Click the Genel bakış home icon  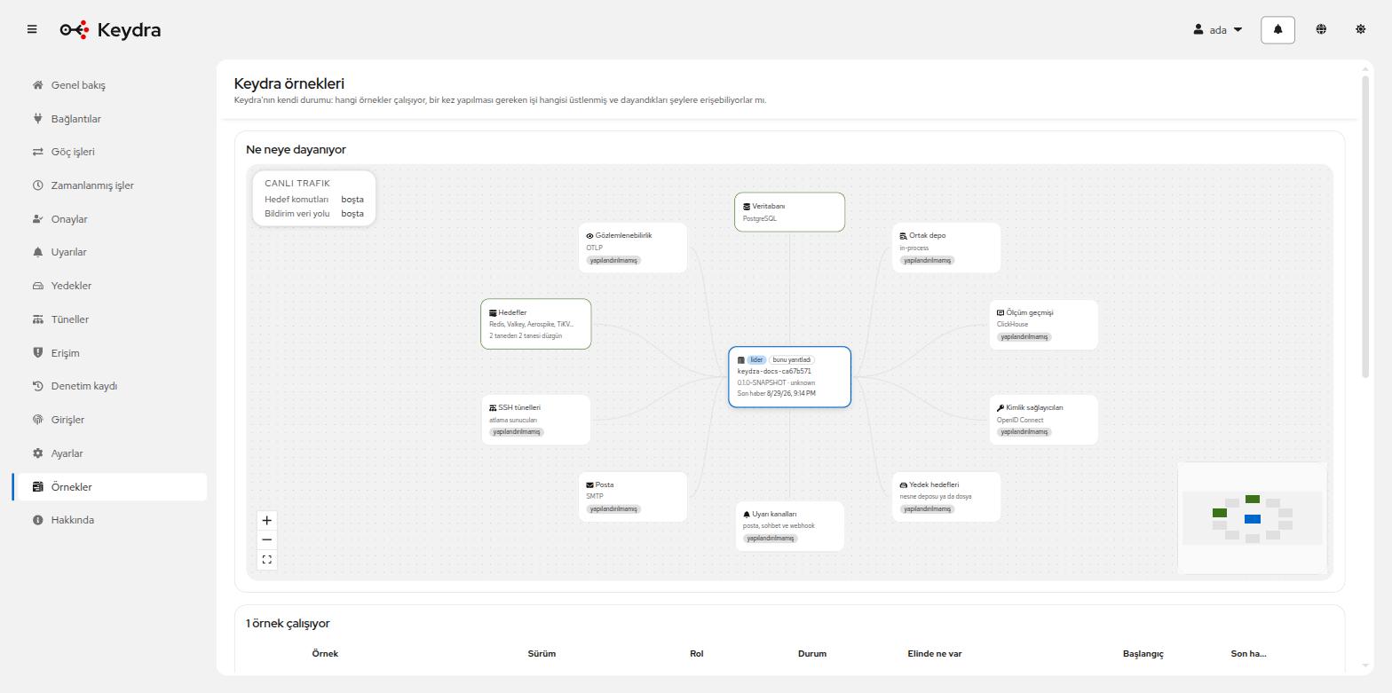[x=37, y=85]
